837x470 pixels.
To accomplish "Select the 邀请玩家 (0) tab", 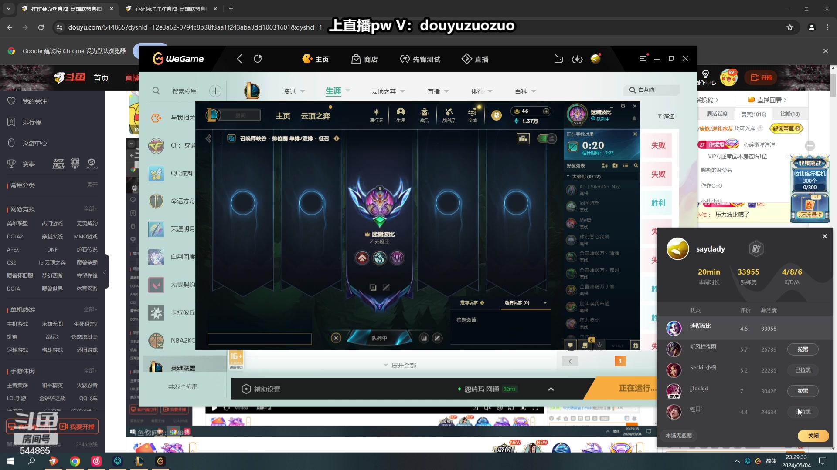I will pyautogui.click(x=517, y=302).
